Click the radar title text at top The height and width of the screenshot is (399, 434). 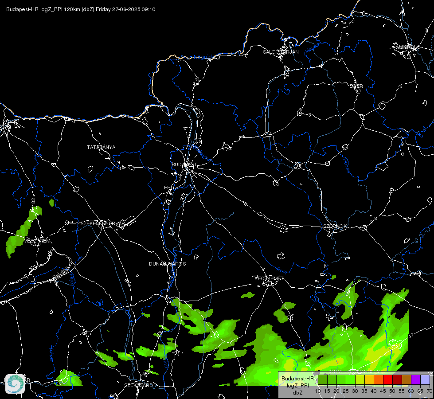coord(81,9)
